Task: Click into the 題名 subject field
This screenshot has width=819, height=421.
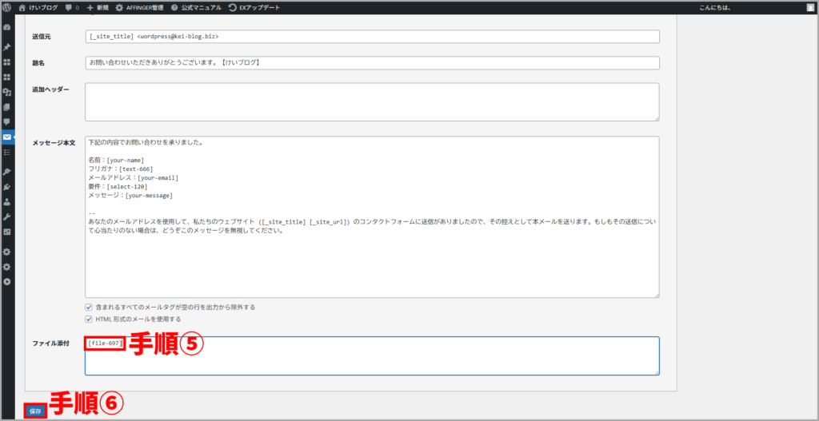Action: [372, 62]
